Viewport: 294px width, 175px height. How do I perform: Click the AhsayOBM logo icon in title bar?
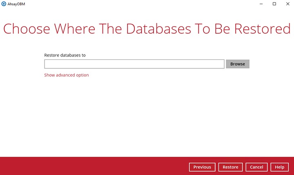click(x=4, y=4)
